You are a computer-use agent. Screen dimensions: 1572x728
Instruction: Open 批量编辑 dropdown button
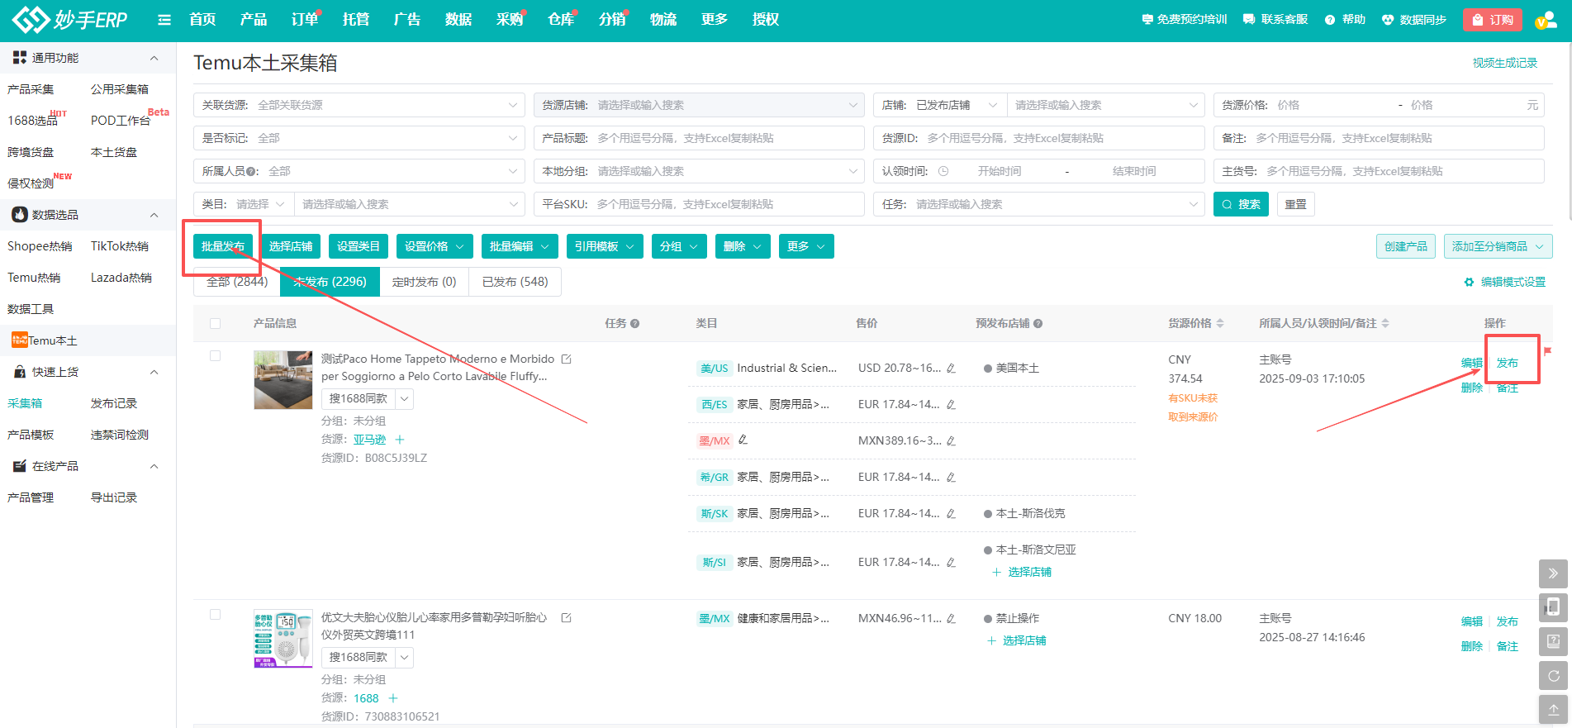(520, 246)
